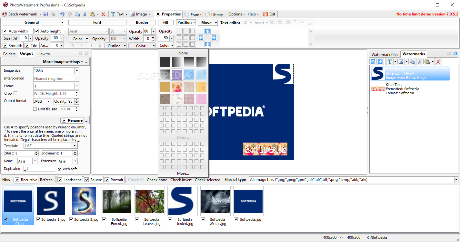The height and width of the screenshot is (242, 460).
Task: Move watermark down in Watermarks list
Action: pos(380,61)
